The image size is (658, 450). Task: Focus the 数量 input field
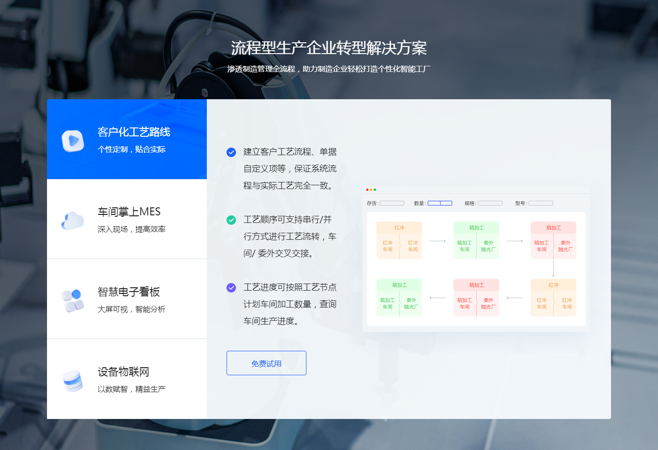[440, 203]
